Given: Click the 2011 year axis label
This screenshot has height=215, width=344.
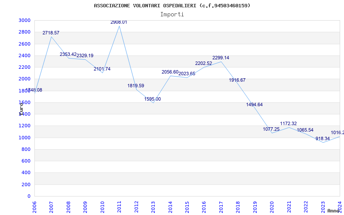Looking at the screenshot, I should coord(120,207).
